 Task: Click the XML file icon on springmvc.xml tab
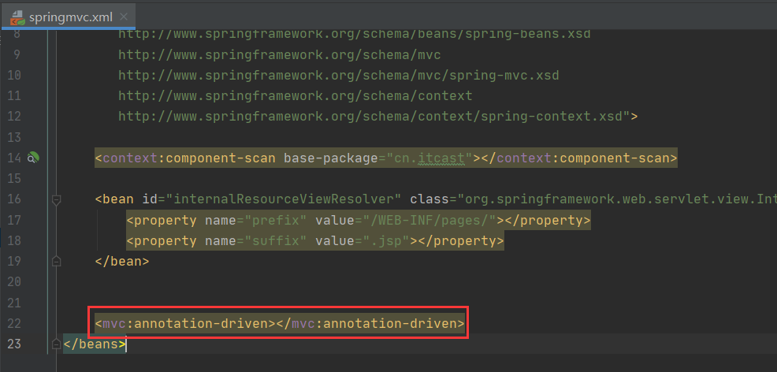tap(18, 17)
